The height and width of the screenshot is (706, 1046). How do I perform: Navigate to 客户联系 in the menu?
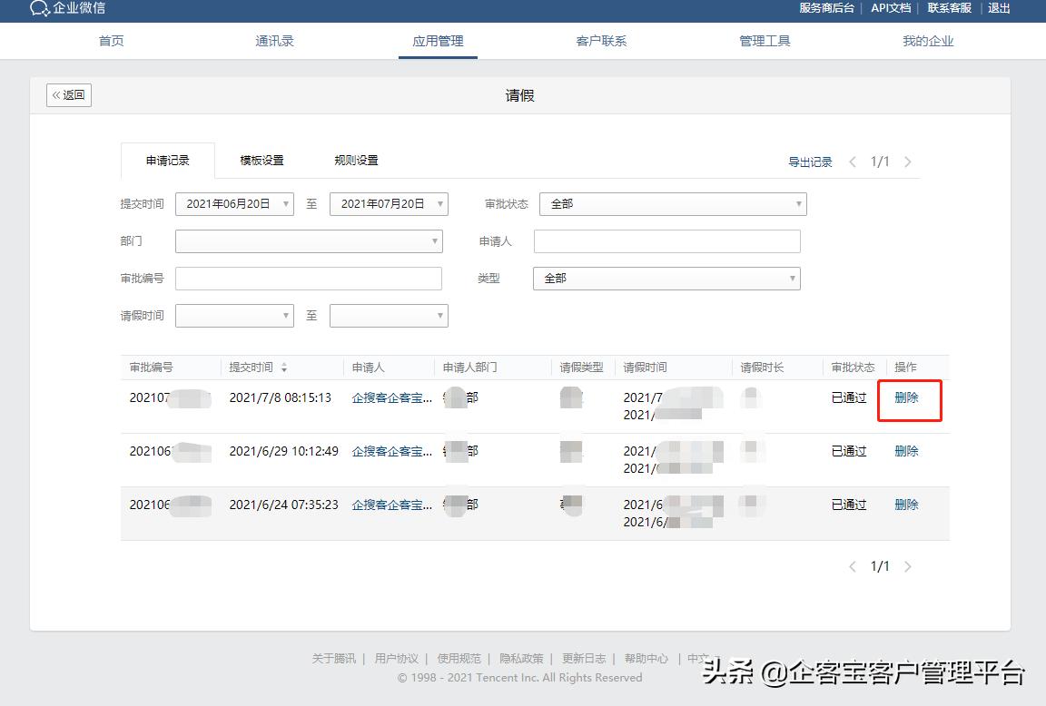[x=601, y=41]
